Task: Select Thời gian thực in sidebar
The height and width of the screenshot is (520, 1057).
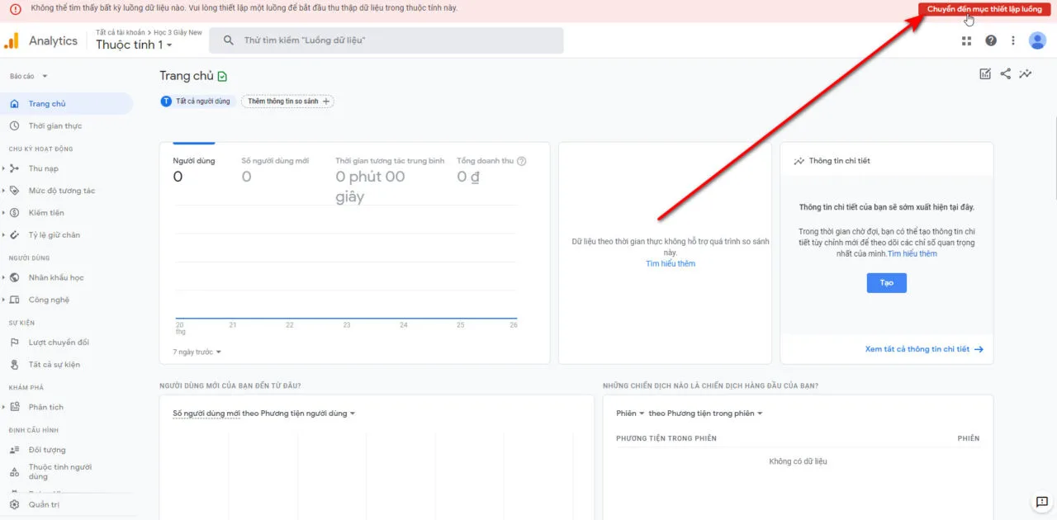Action: click(55, 126)
